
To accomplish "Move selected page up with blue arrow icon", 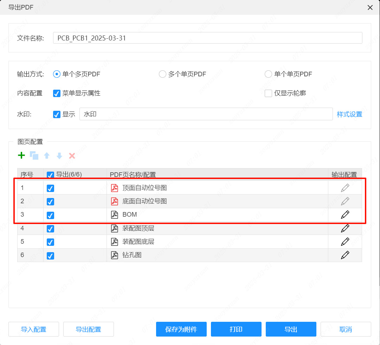I will point(47,155).
